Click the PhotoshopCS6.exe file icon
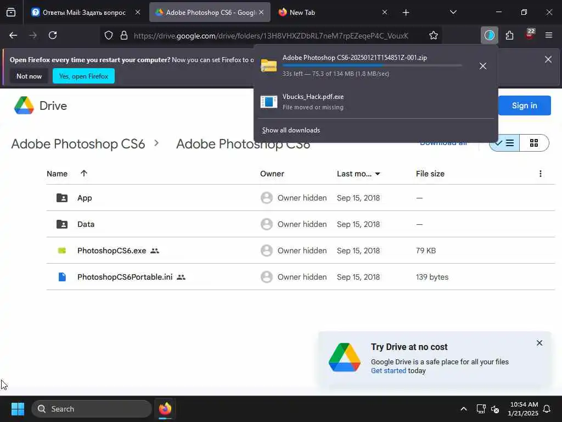The image size is (562, 422). [62, 251]
